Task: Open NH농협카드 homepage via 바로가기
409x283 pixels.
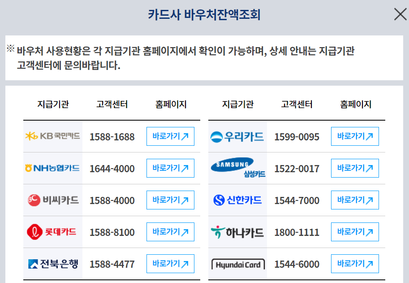Action: (170, 168)
